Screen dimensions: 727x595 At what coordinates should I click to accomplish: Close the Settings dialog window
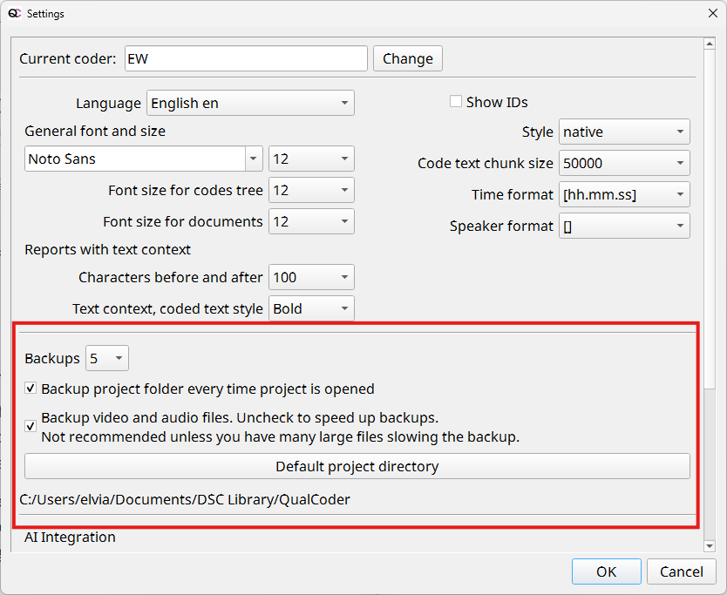[x=712, y=13]
